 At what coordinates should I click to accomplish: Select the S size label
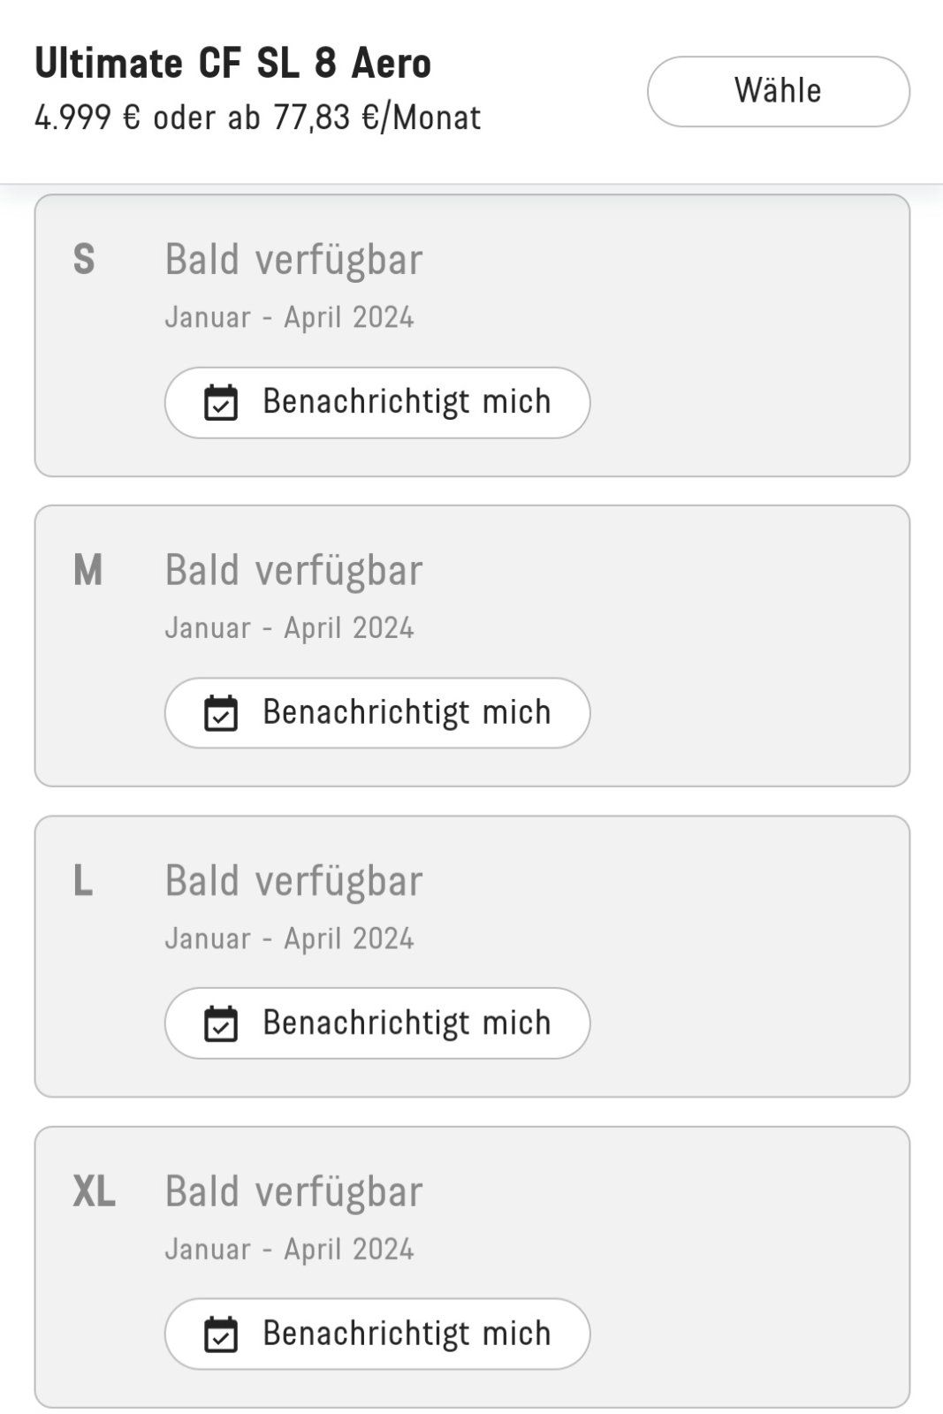(84, 260)
